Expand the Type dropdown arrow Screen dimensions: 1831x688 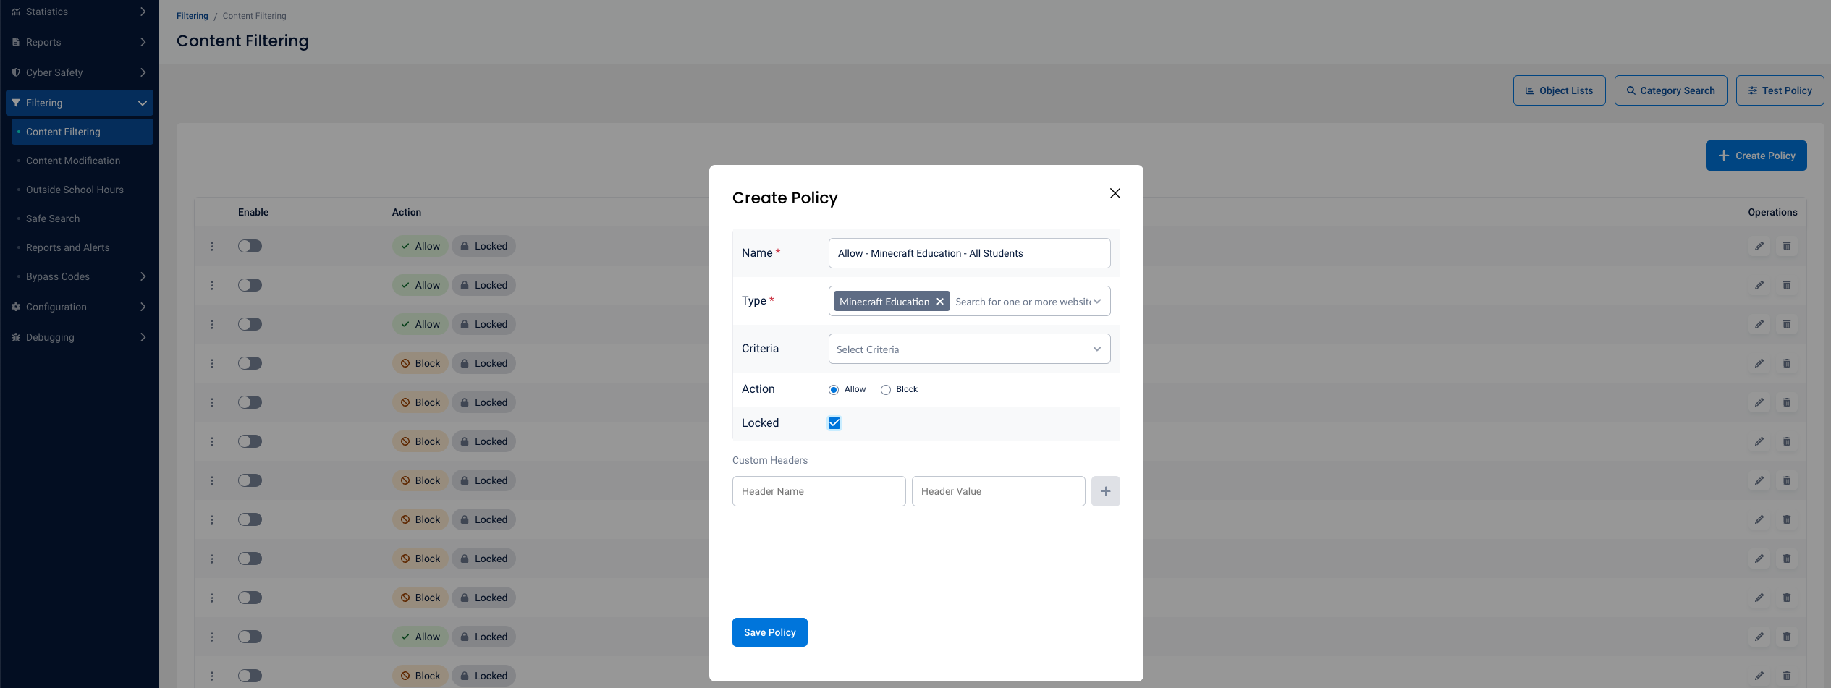tap(1097, 302)
